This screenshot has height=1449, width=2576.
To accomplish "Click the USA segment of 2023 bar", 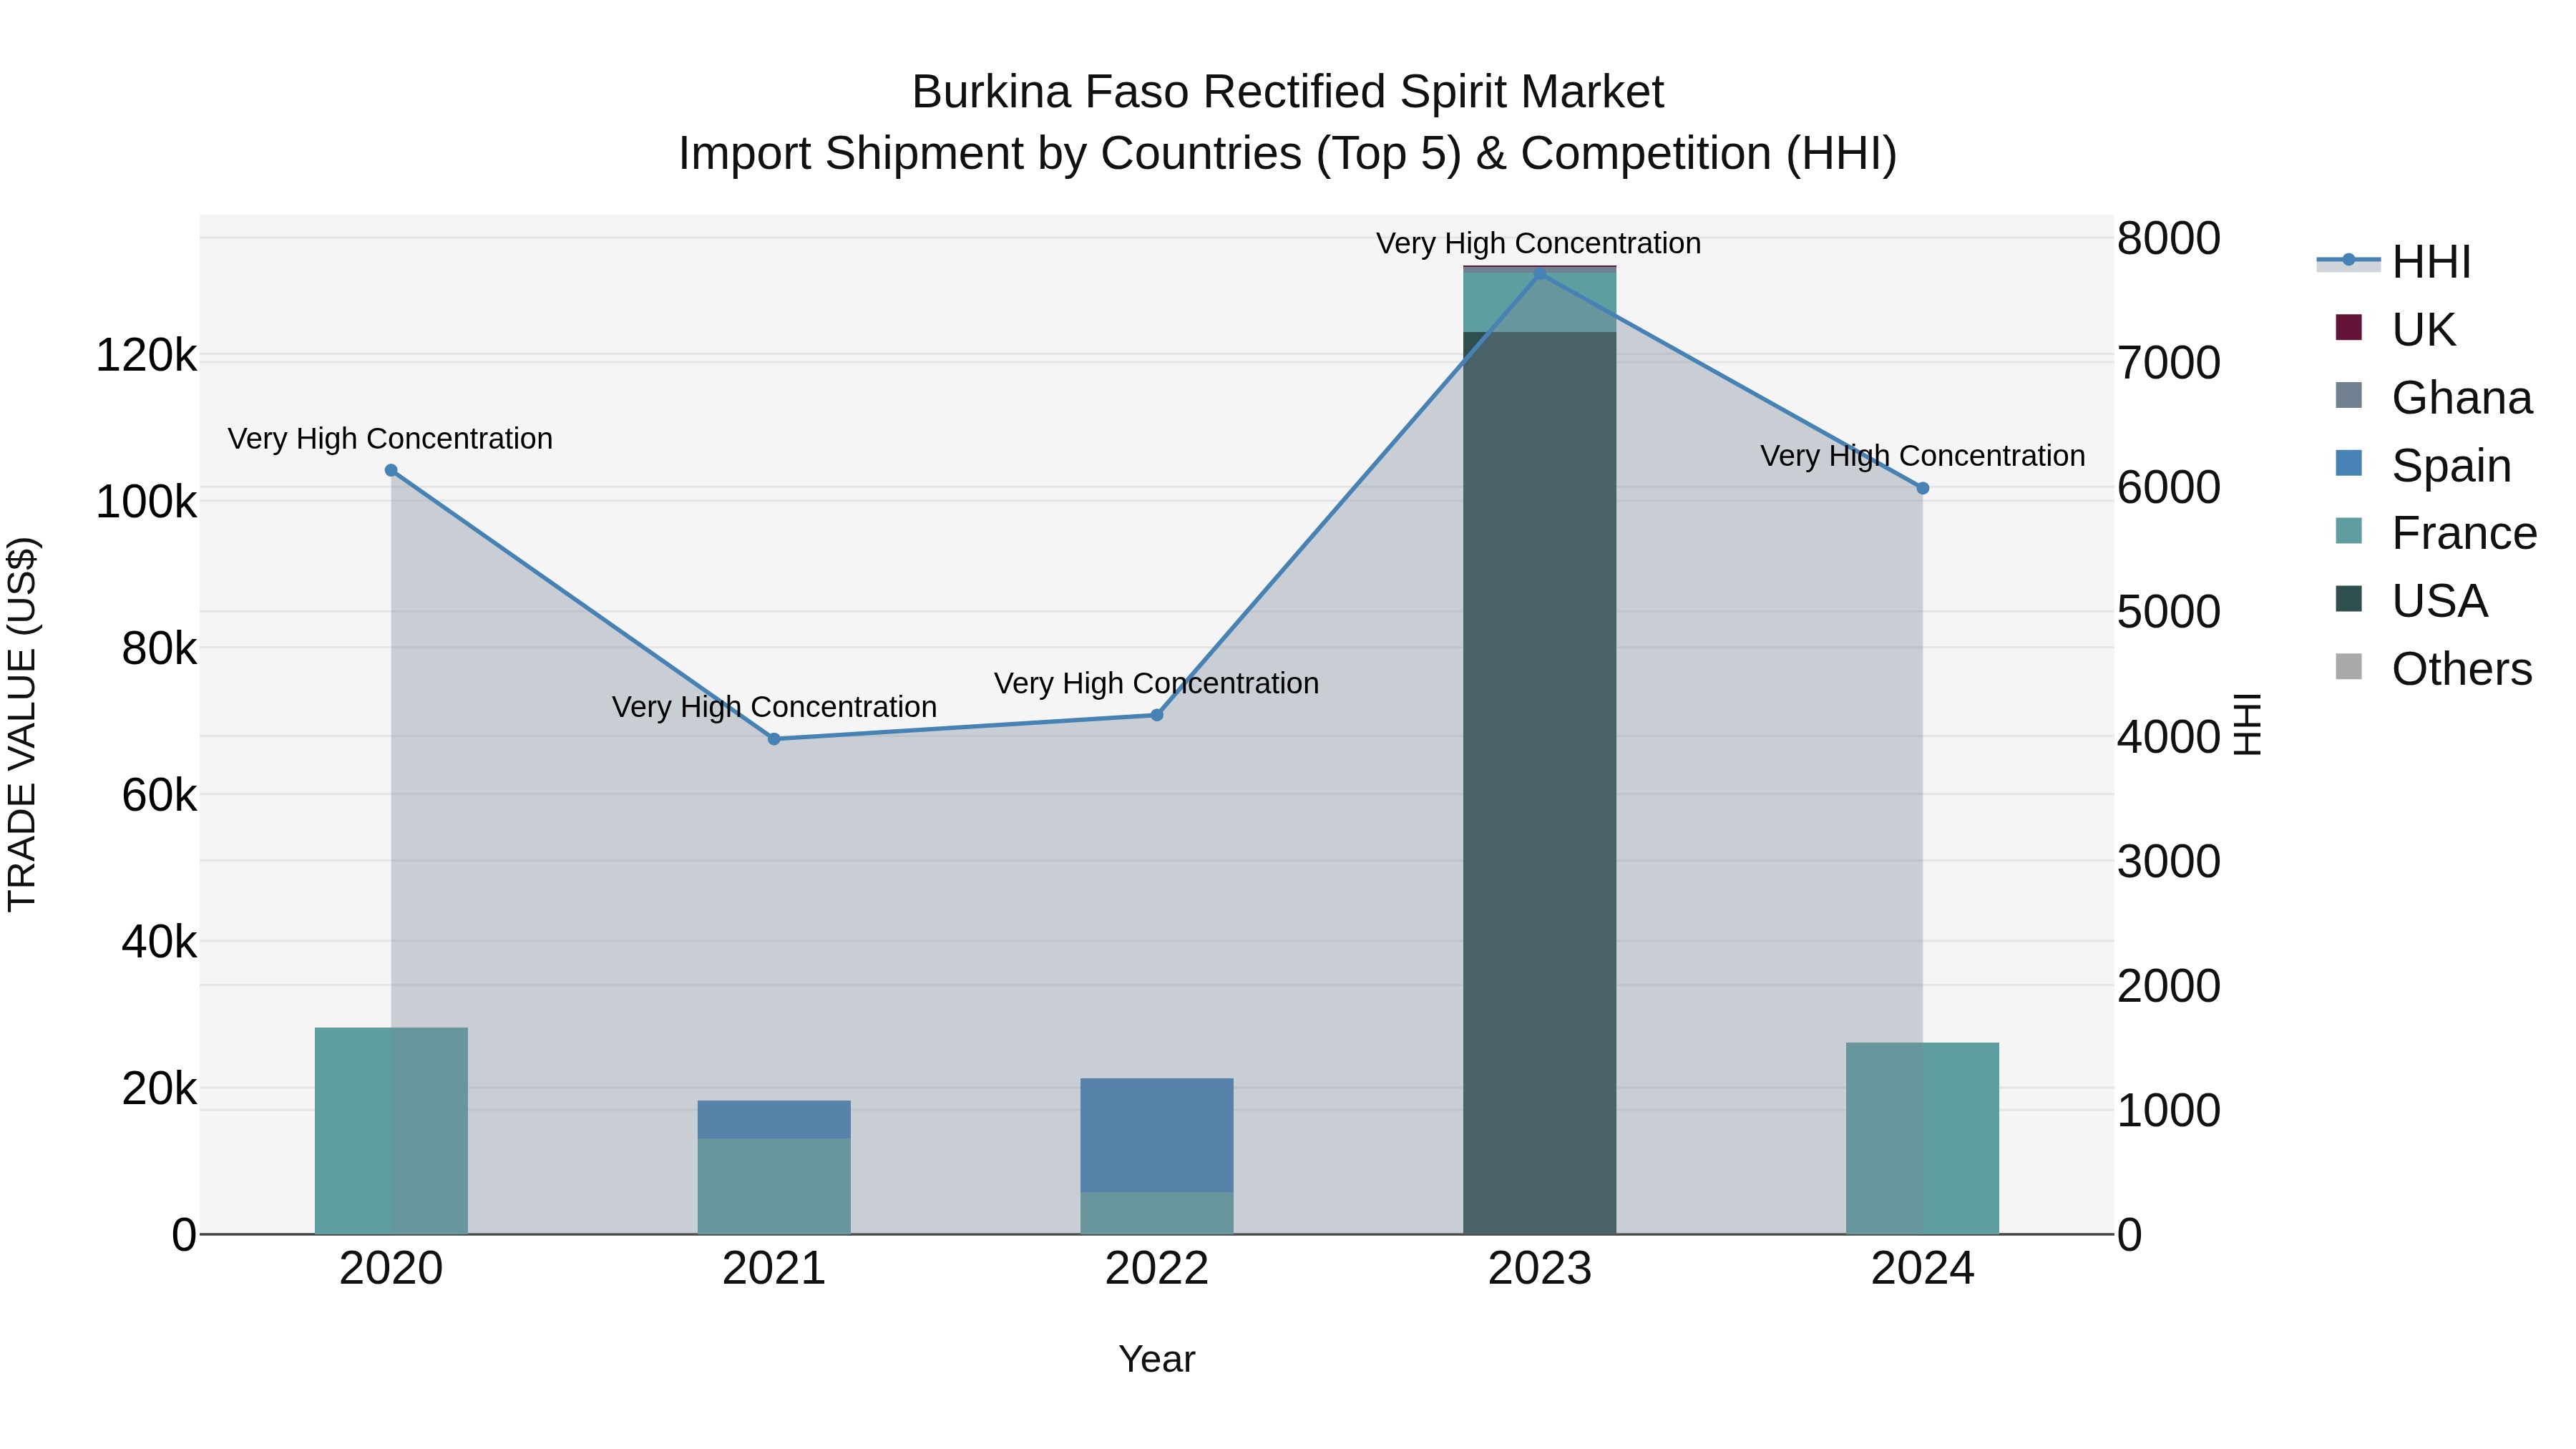I will pos(1540,783).
